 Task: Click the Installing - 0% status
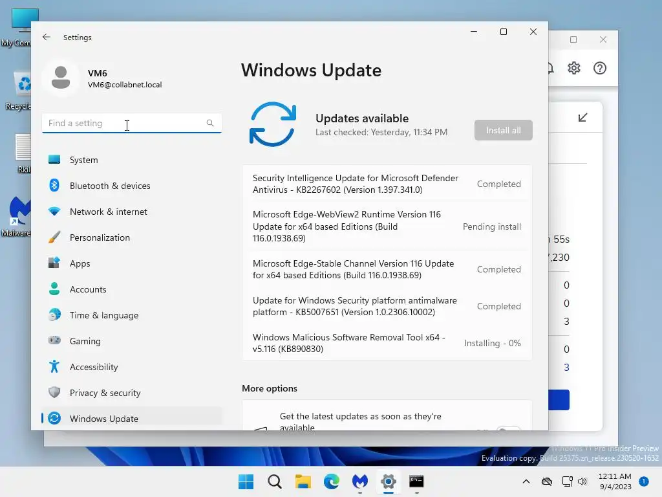click(x=492, y=343)
